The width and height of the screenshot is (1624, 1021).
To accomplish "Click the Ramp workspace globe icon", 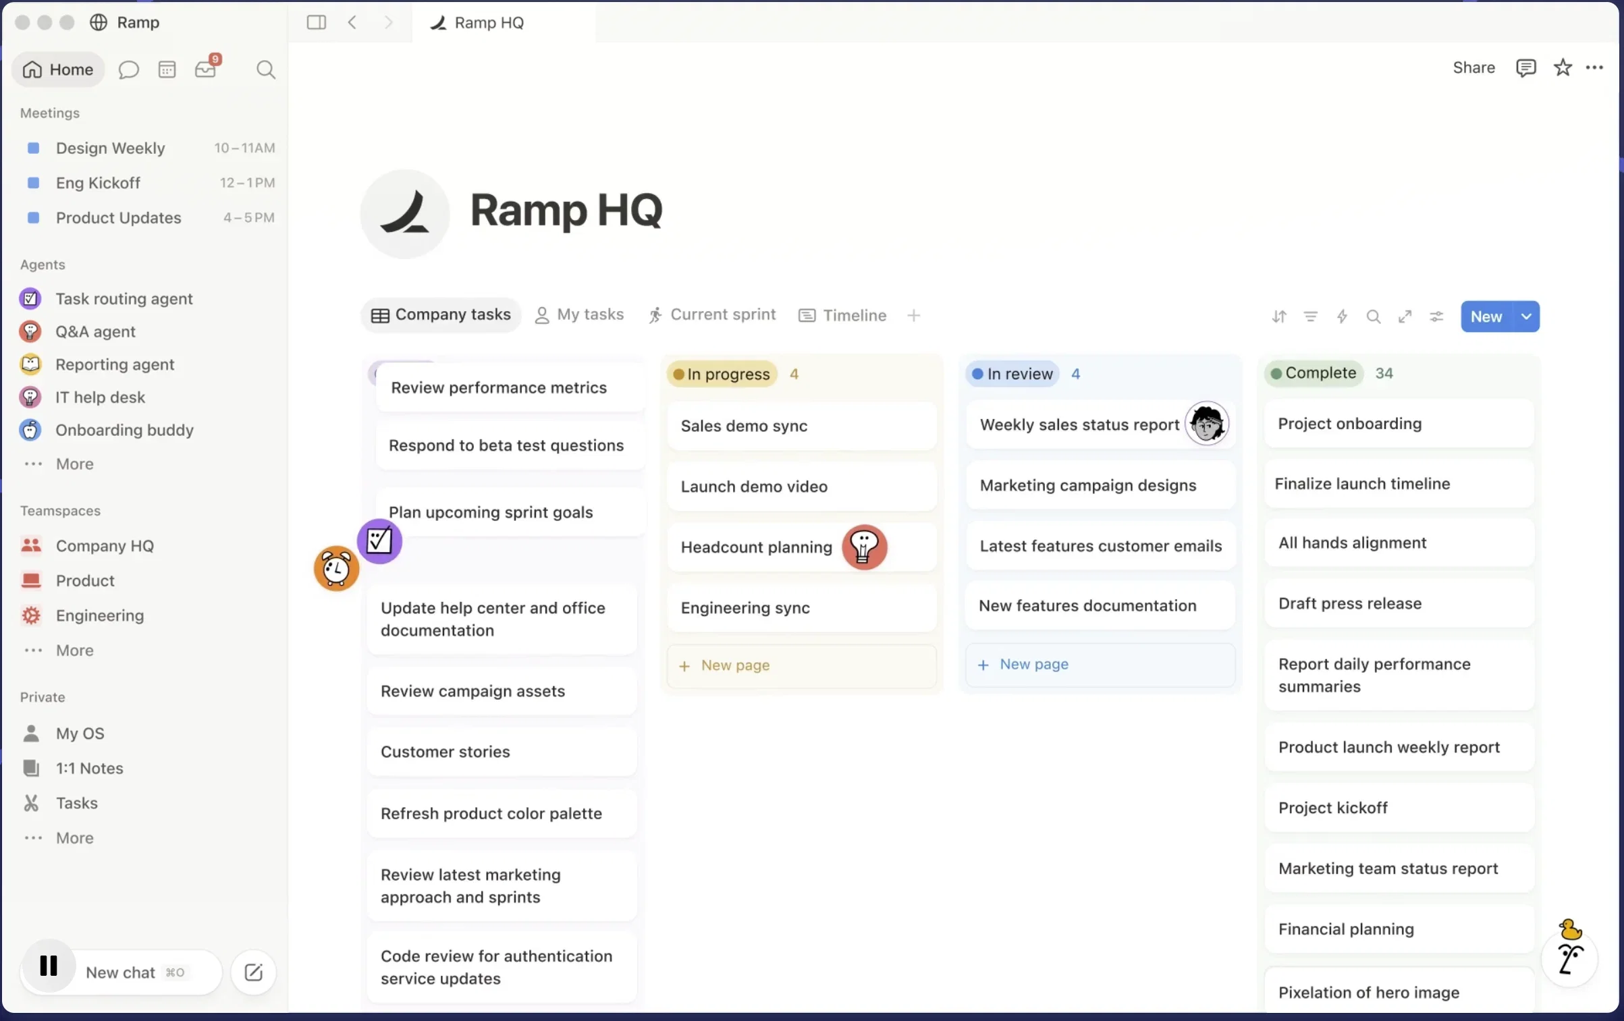I will point(99,22).
